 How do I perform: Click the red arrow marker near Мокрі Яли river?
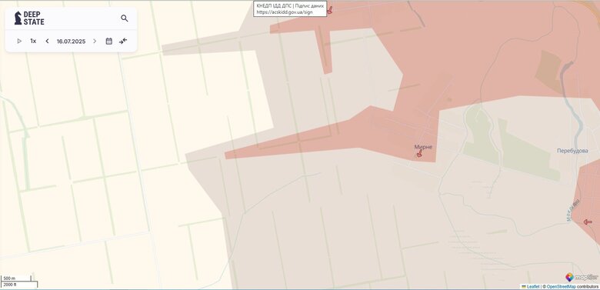(x=588, y=222)
